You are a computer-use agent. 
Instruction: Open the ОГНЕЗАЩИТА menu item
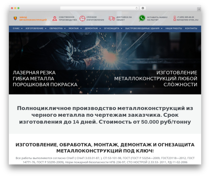click(112, 28)
